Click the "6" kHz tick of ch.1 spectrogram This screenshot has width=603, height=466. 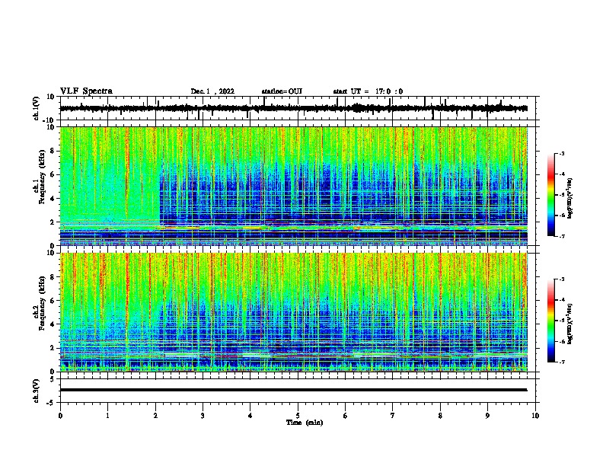pyautogui.click(x=53, y=174)
